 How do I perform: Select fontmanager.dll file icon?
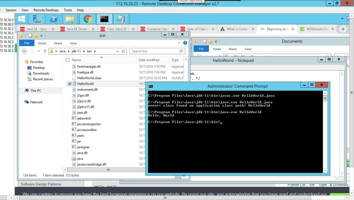pos(74,66)
